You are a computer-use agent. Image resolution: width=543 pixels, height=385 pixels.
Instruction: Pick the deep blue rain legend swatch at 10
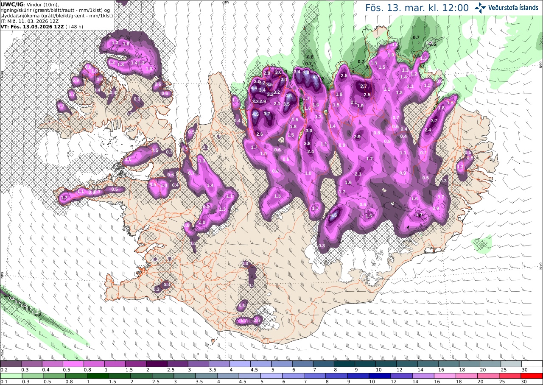click(380, 376)
